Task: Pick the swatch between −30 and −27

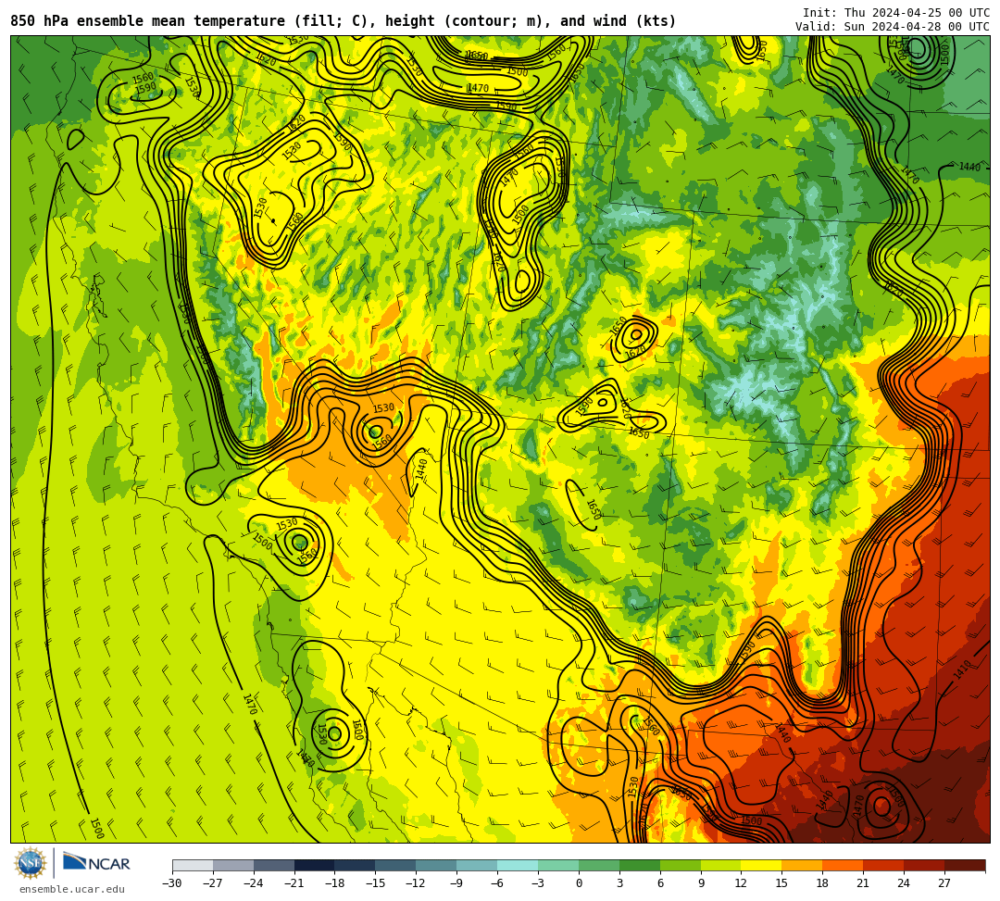Action: [x=193, y=865]
